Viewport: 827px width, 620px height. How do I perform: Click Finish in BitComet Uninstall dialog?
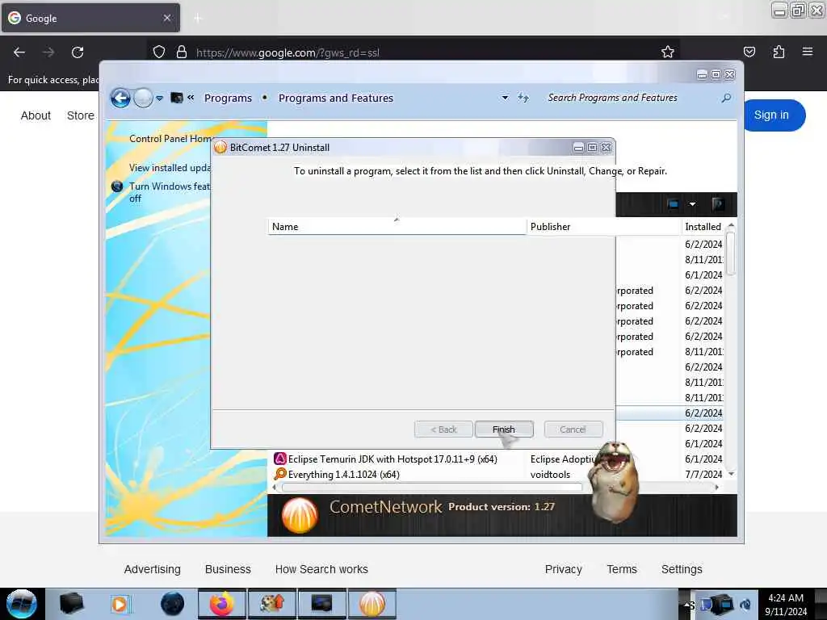[x=504, y=429]
